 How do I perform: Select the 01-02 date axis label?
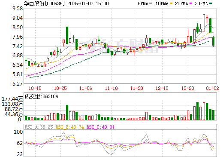212,88
